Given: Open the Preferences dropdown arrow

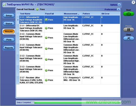Looking at the screenshot, I should pyautogui.click(x=119, y=9).
